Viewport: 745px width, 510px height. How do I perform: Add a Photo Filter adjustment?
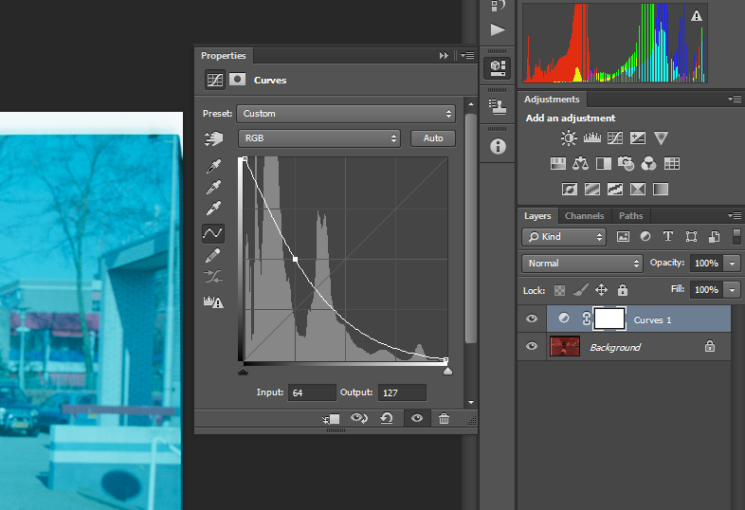(626, 164)
